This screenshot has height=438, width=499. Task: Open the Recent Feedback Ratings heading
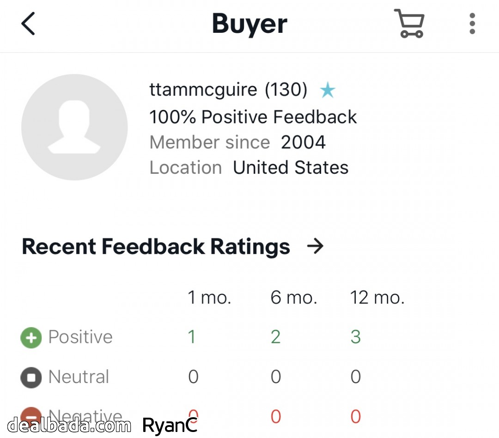[x=156, y=247]
